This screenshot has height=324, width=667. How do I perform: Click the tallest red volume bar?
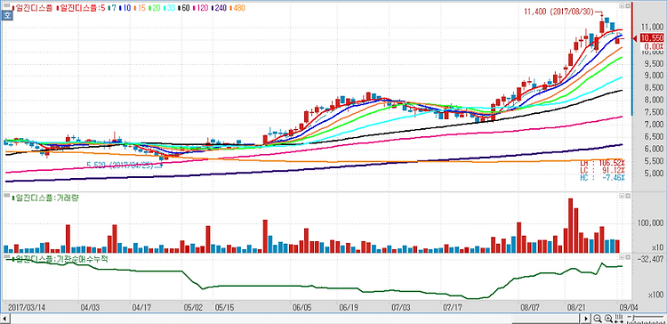click(570, 226)
